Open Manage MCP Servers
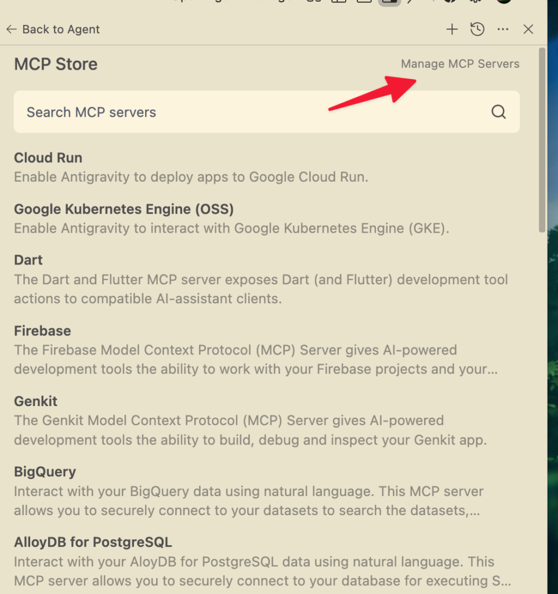The image size is (558, 594). coord(460,64)
